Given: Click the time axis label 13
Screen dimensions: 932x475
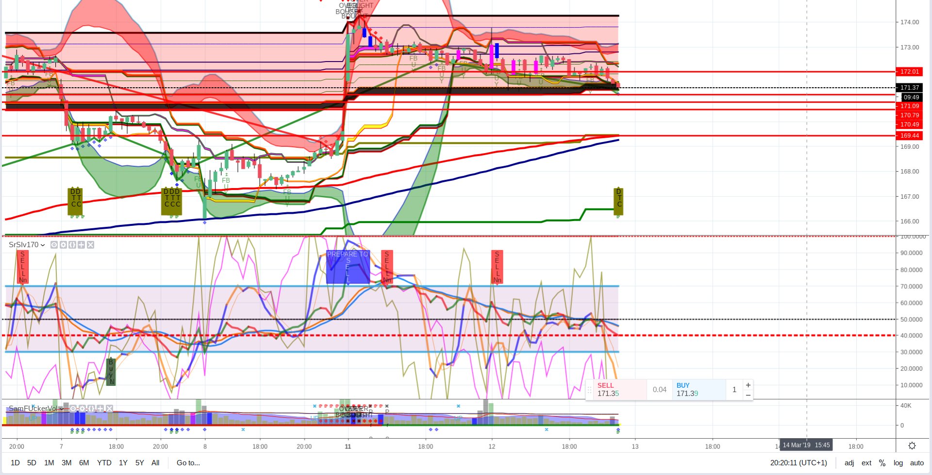Looking at the screenshot, I should click(x=635, y=446).
